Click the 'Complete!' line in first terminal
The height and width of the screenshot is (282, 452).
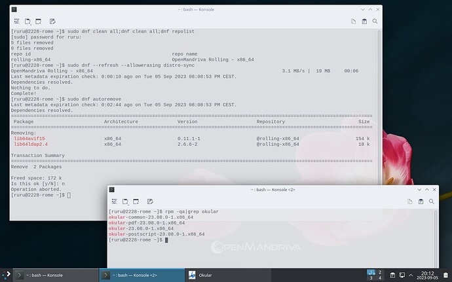point(24,94)
